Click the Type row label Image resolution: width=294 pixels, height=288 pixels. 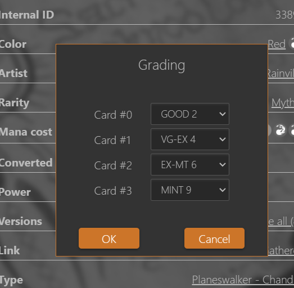point(12,280)
